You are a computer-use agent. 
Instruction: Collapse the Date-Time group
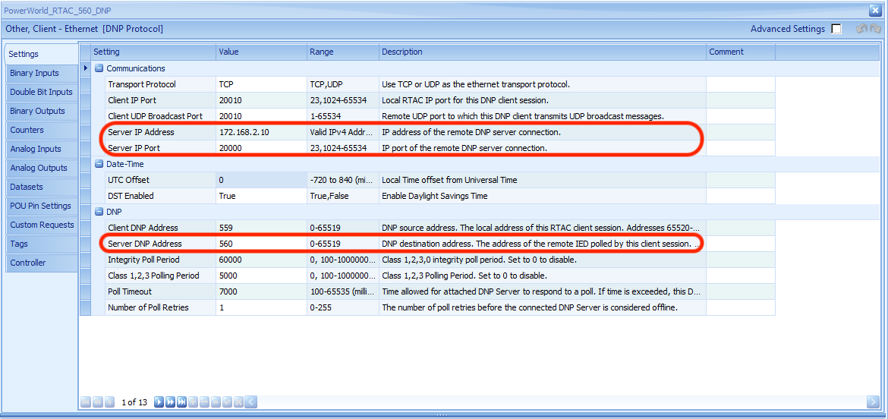99,164
